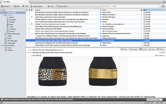Open the Other Actions link
The image size is (166, 104).
tap(160, 55)
